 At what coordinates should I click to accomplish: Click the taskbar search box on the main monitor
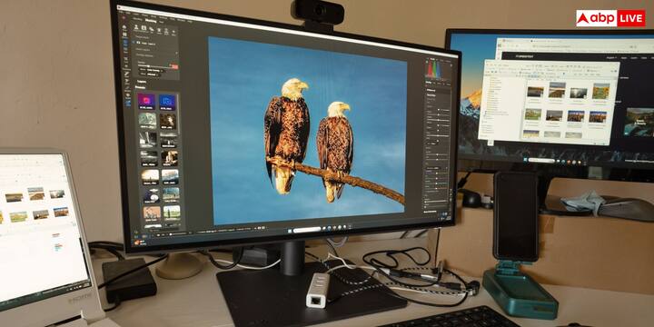pos(307,230)
